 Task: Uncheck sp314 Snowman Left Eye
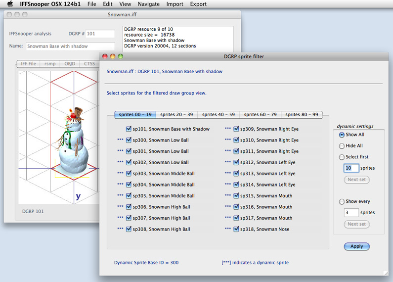pyautogui.click(x=236, y=185)
